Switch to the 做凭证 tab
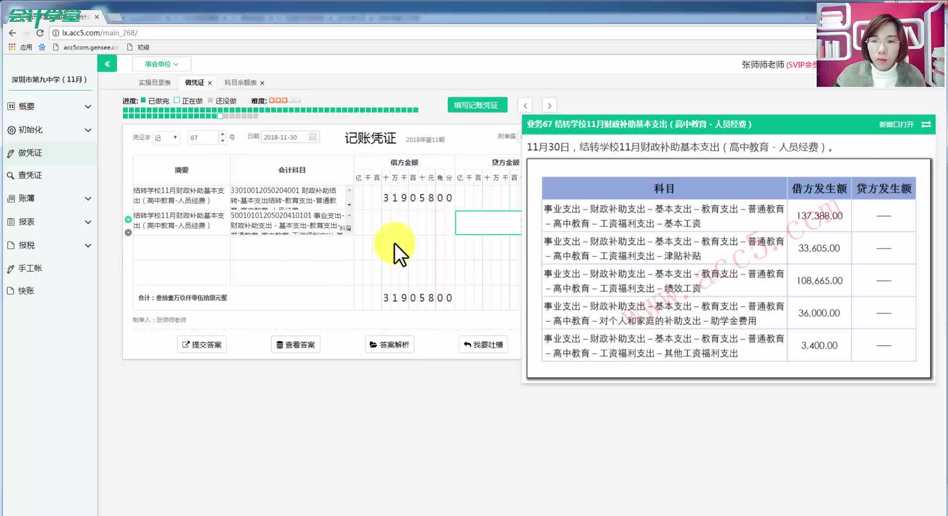The width and height of the screenshot is (948, 516). [194, 82]
